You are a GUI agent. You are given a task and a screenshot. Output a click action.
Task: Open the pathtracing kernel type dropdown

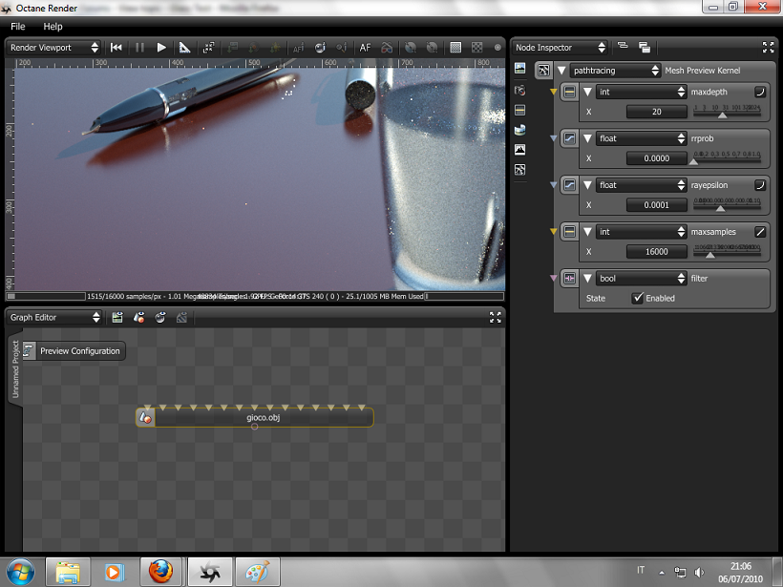(x=615, y=71)
